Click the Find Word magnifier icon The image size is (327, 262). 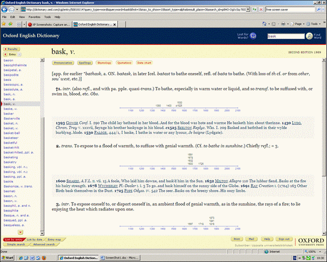(x=309, y=36)
